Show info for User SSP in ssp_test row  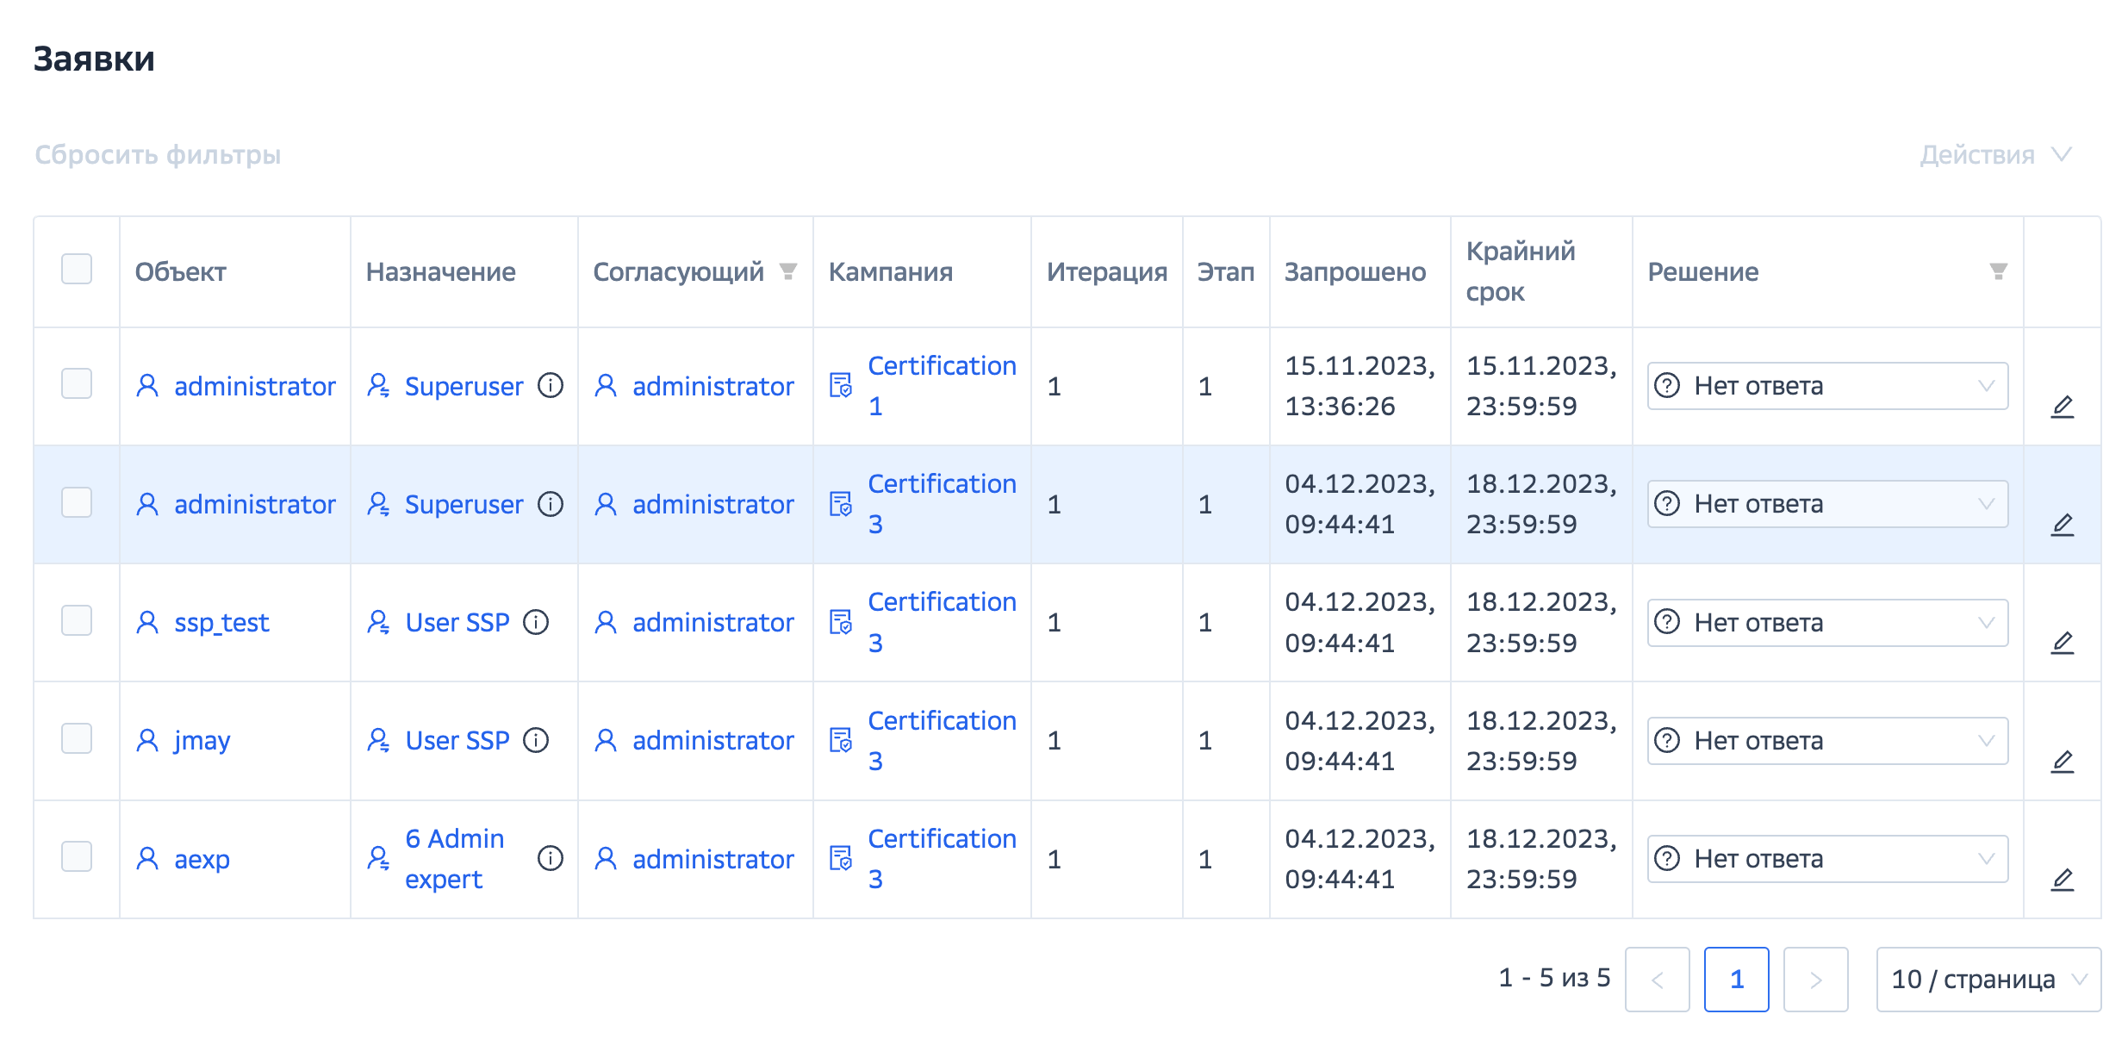pos(536,622)
